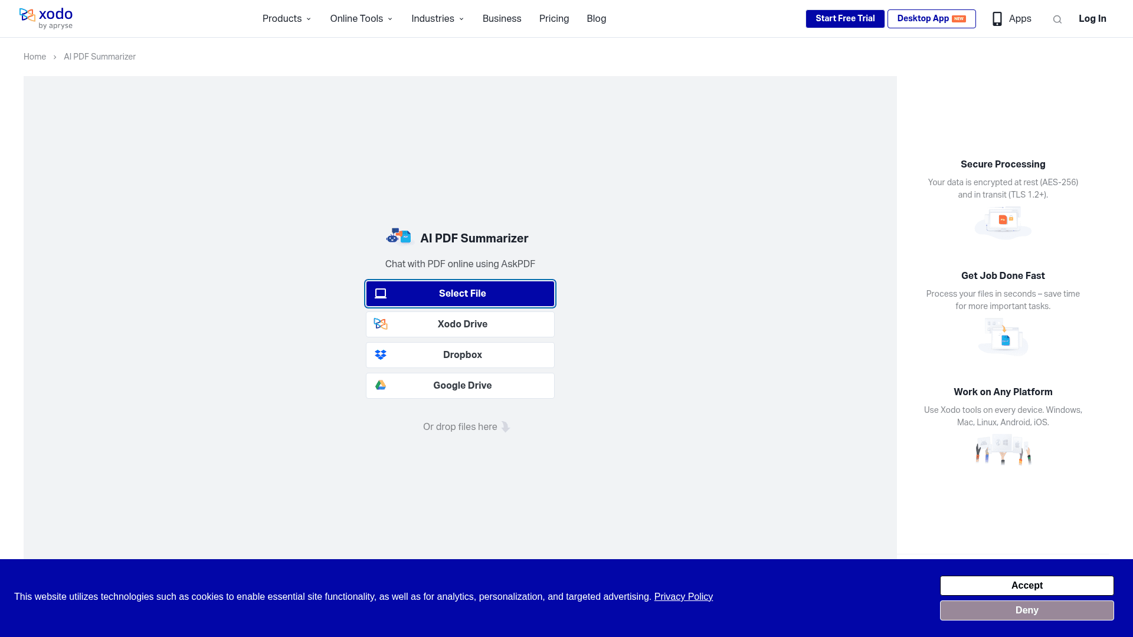The height and width of the screenshot is (637, 1133).
Task: Click the AI PDF Summarizer robot icon
Action: coord(399,237)
